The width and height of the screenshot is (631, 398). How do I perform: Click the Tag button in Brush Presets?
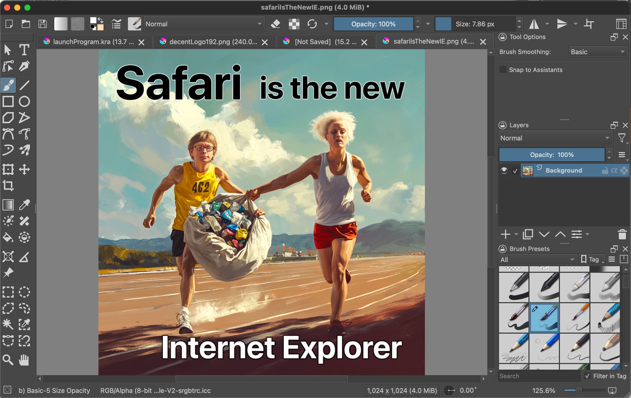point(592,260)
